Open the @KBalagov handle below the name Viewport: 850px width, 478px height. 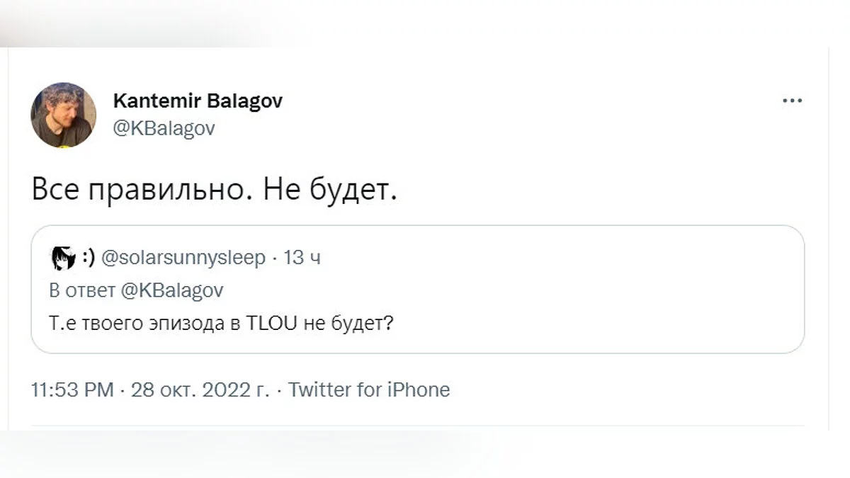164,128
